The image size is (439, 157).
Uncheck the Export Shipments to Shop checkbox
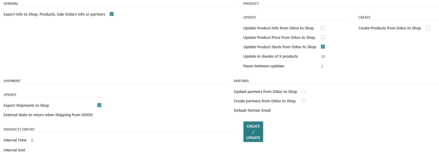pyautogui.click(x=99, y=105)
